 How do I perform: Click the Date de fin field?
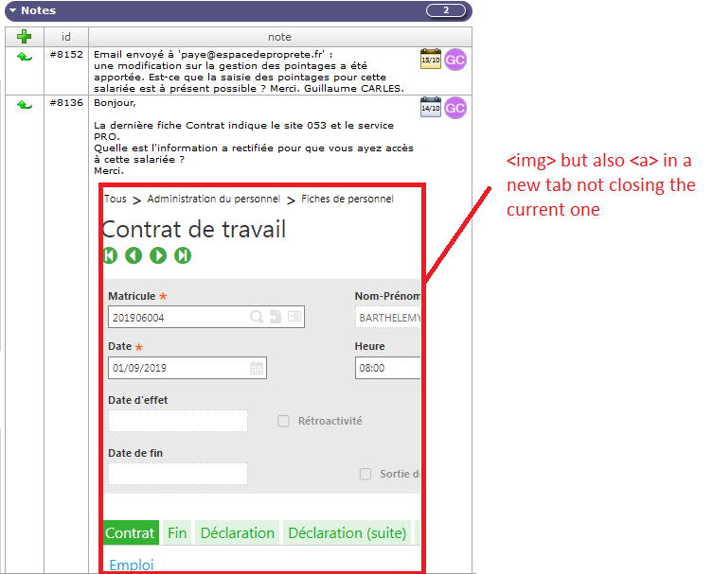tap(178, 474)
